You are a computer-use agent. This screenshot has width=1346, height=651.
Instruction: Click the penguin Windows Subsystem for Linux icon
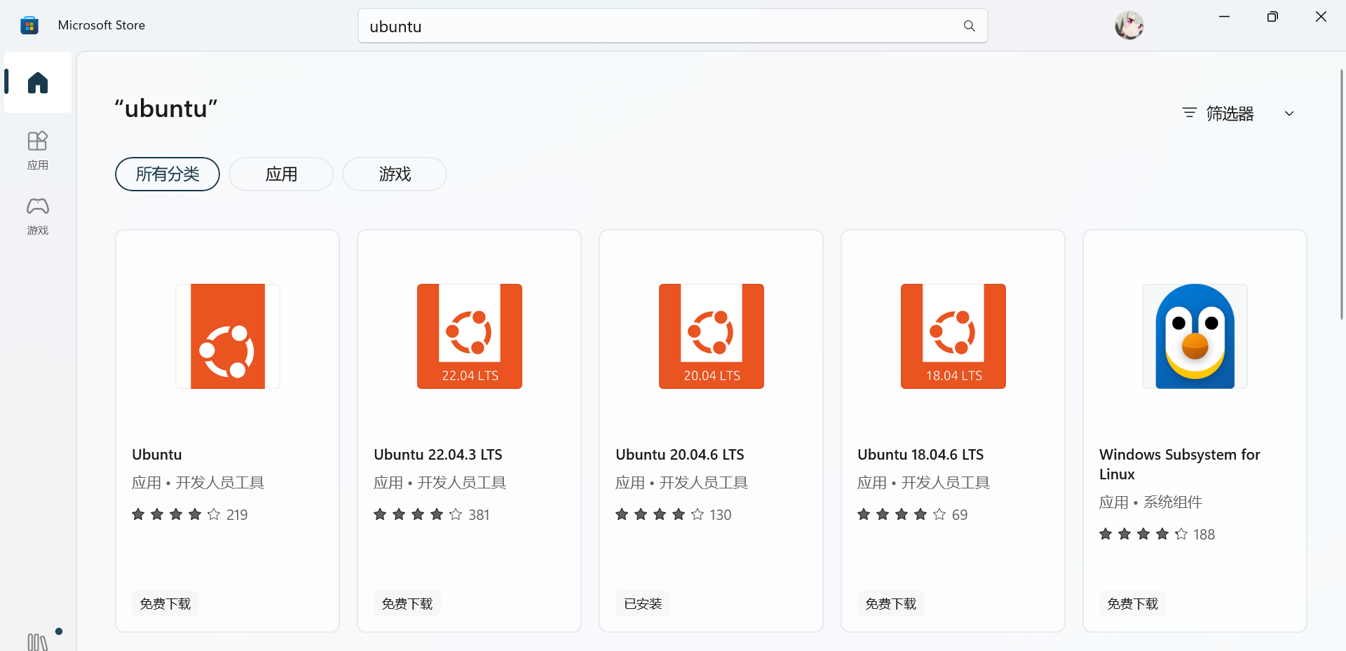pos(1195,336)
